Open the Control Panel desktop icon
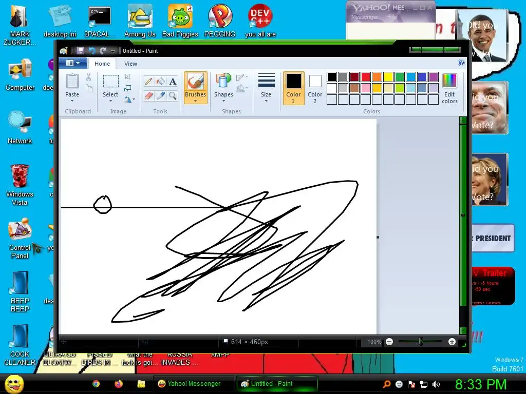 [20, 239]
